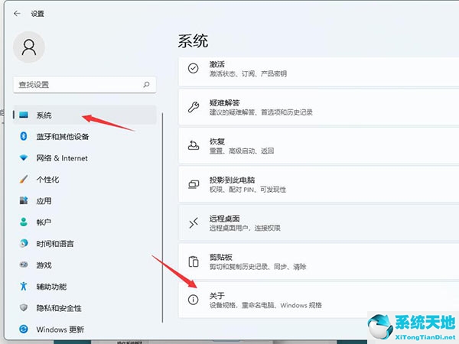Click the 剪贴板 clipboard icon
Viewport: 459px width, 344px height.
click(x=194, y=261)
